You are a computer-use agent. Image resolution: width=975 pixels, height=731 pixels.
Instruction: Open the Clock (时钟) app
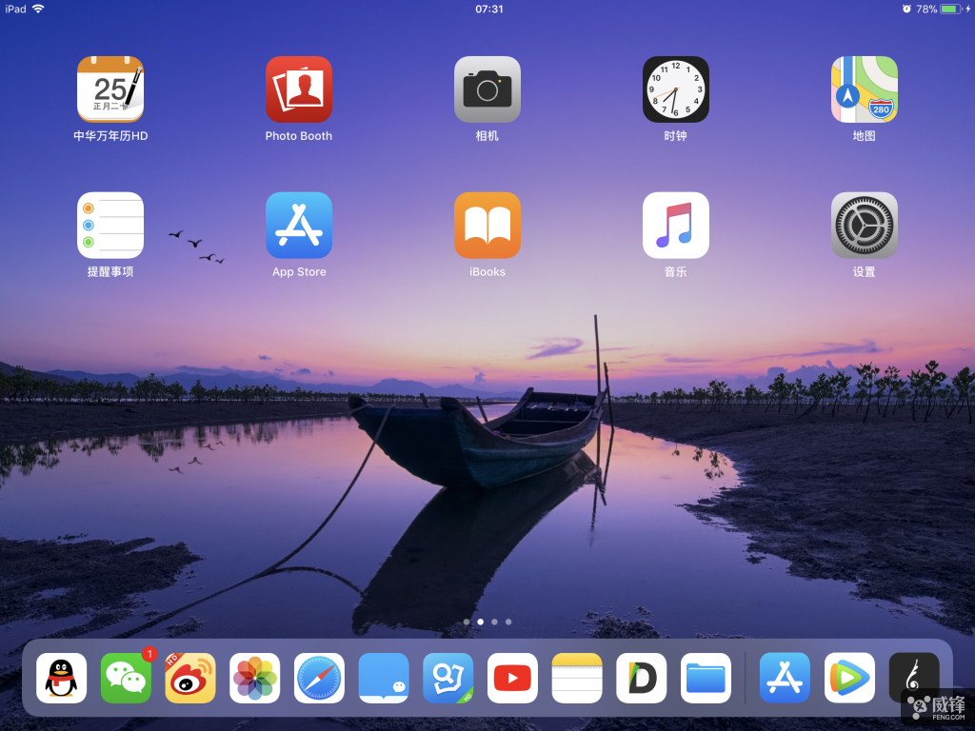point(676,89)
